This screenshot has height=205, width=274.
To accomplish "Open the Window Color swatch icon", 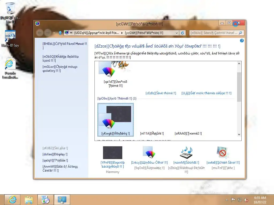I will 149,152.
